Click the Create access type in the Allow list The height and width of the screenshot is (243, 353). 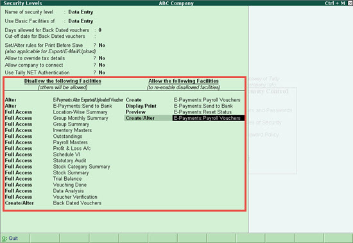(x=133, y=100)
